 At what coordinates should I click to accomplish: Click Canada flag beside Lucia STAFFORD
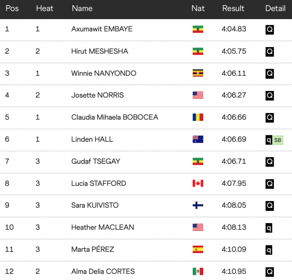point(198,183)
